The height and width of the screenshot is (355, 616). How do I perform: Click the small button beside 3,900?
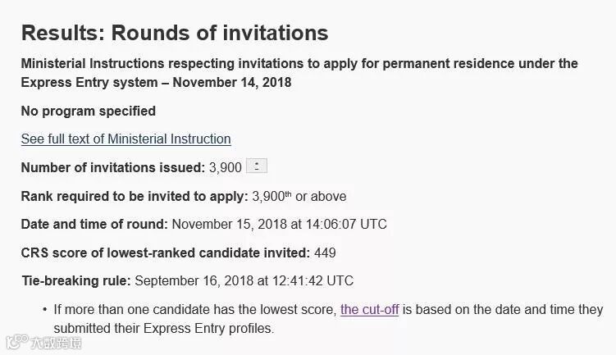pos(257,166)
